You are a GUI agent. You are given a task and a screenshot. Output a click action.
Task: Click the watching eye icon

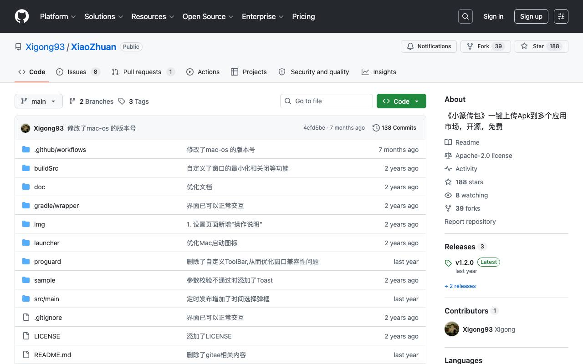coord(448,195)
